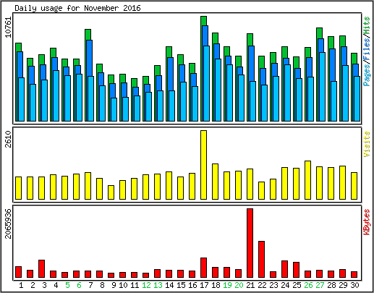Click the 10761 axis maximum label
374x293 pixels.
(9, 27)
